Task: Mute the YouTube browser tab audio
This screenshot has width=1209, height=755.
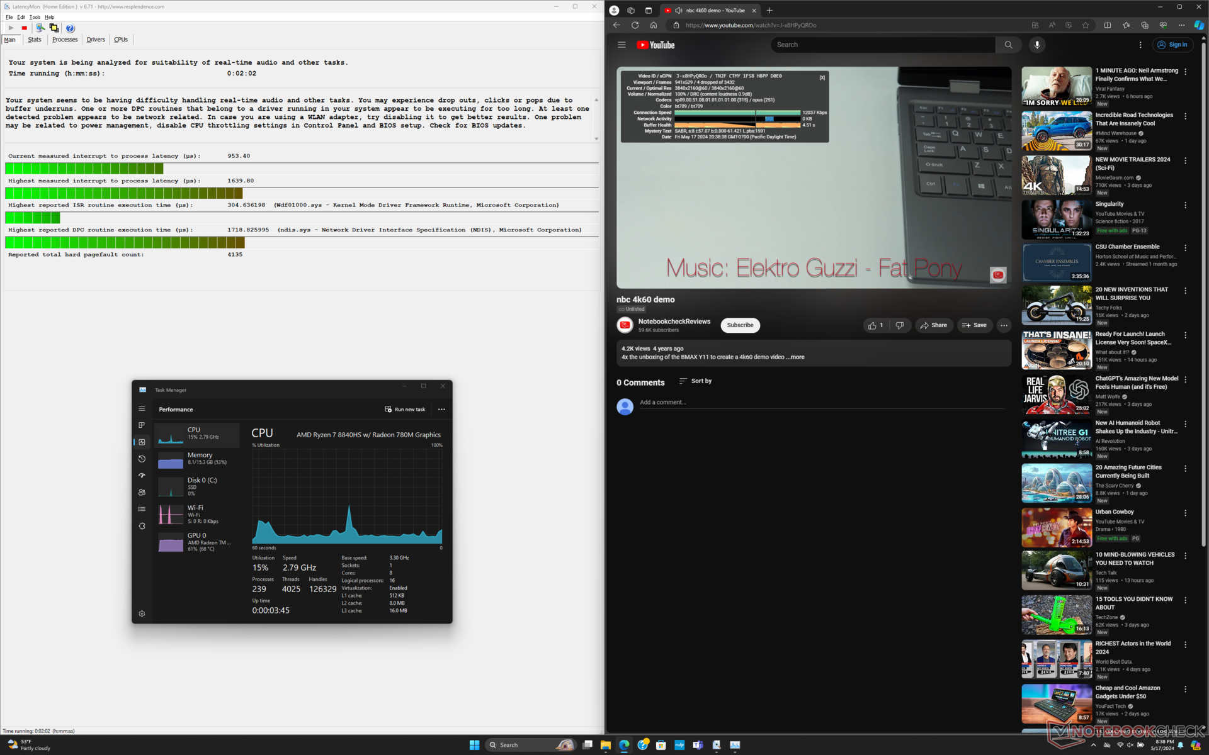Action: click(x=679, y=10)
